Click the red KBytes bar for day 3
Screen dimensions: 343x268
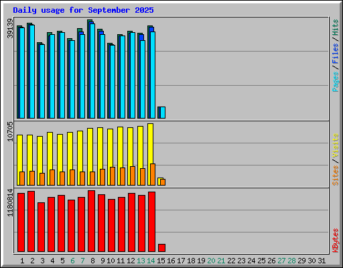tap(41, 227)
